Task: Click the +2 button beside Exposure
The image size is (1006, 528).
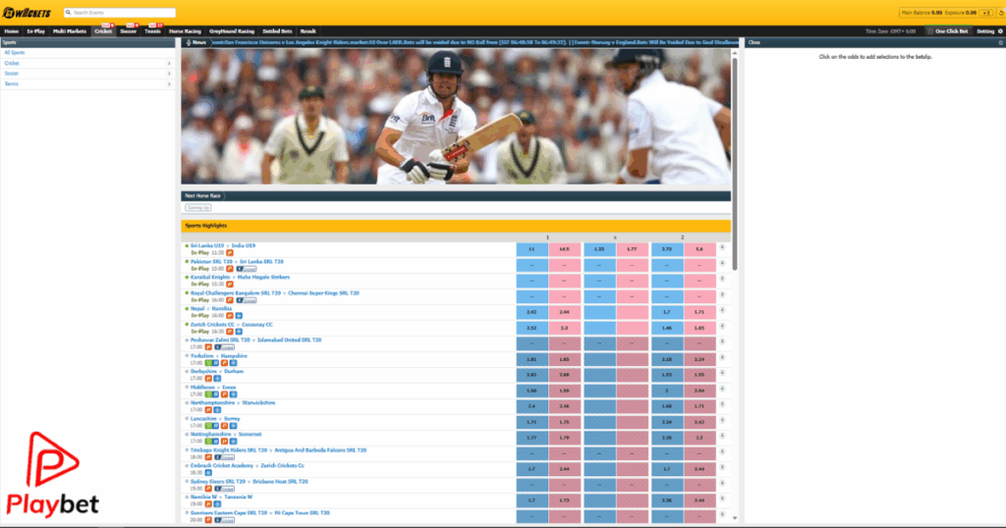Action: 986,12
